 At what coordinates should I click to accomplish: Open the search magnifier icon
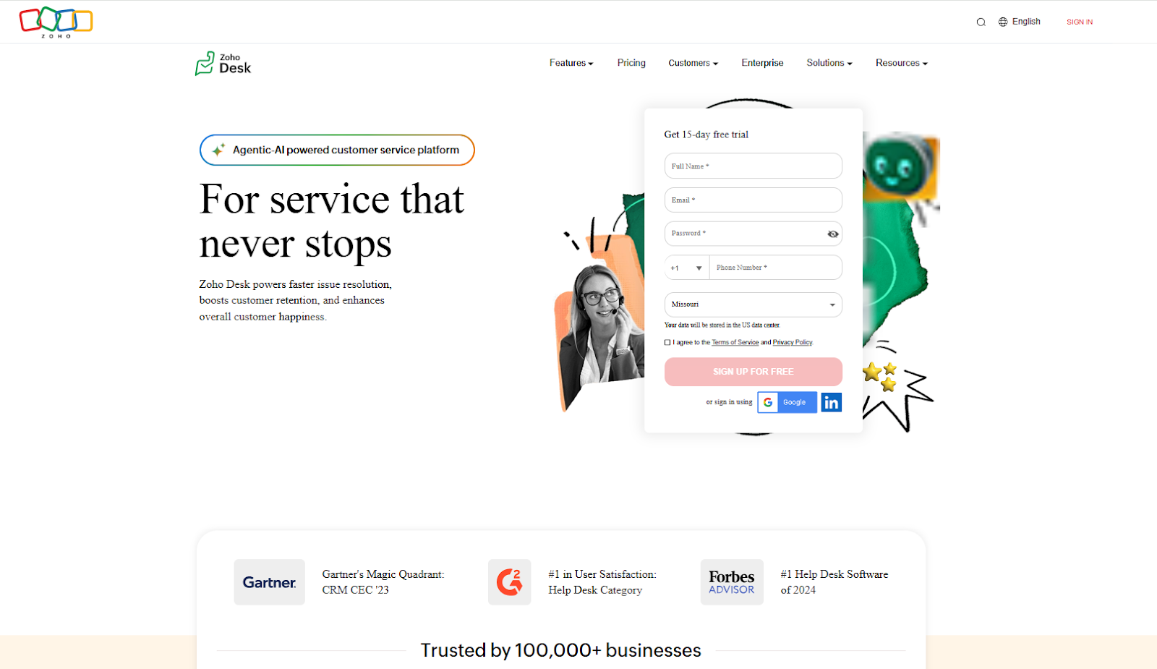point(981,22)
